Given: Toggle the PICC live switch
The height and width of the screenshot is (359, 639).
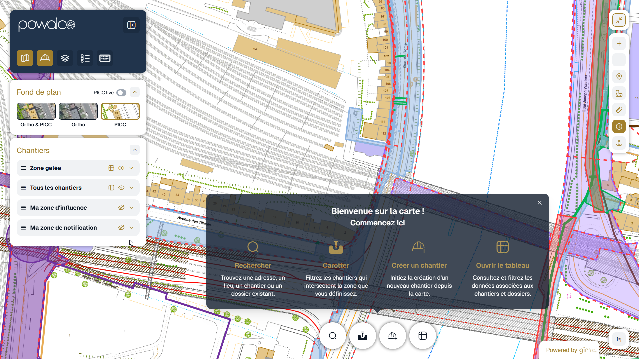Looking at the screenshot, I should tap(121, 93).
